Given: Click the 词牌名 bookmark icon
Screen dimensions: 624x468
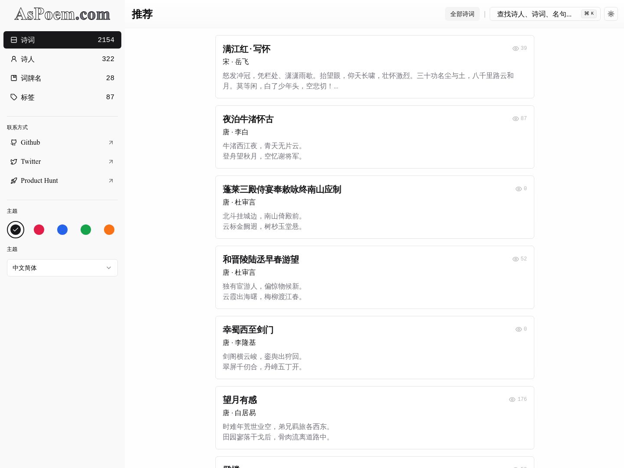Looking at the screenshot, I should [x=14, y=78].
